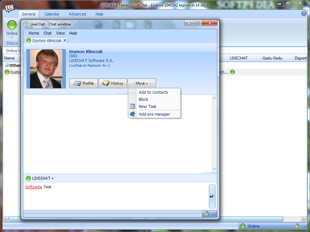Switch to the Calendar ribbon tab

coord(52,14)
